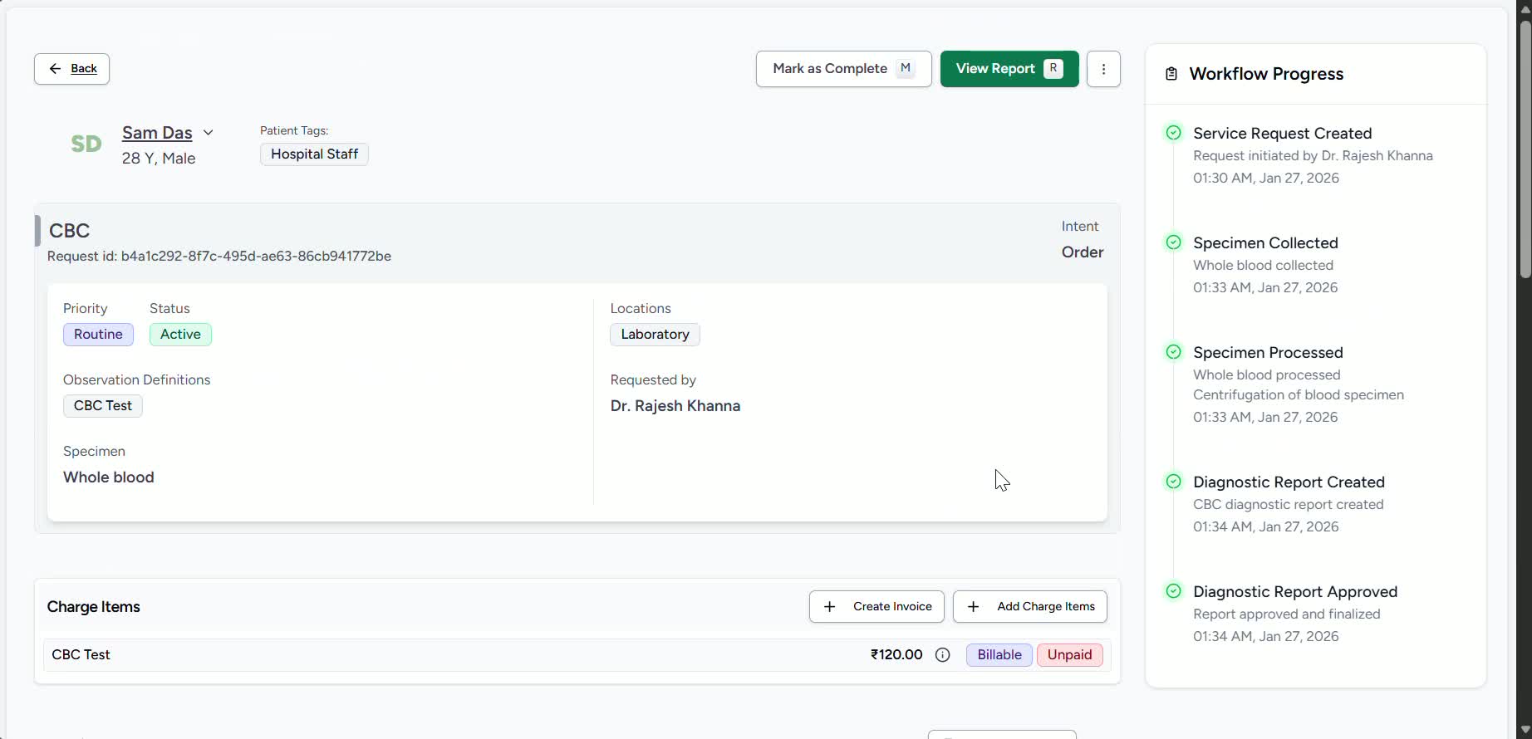Open Sam Das patient link
Viewport: 1532px width, 739px height.
point(157,133)
